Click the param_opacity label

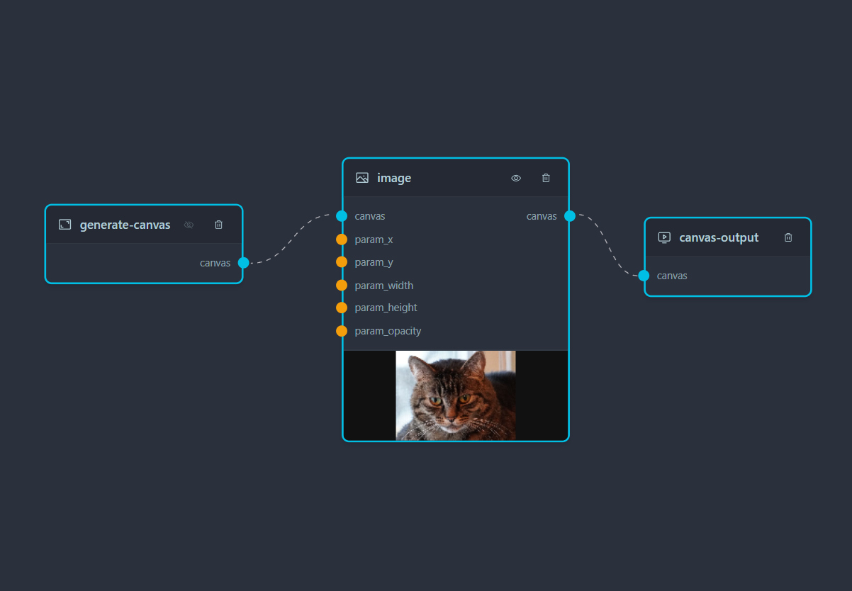[x=388, y=331]
